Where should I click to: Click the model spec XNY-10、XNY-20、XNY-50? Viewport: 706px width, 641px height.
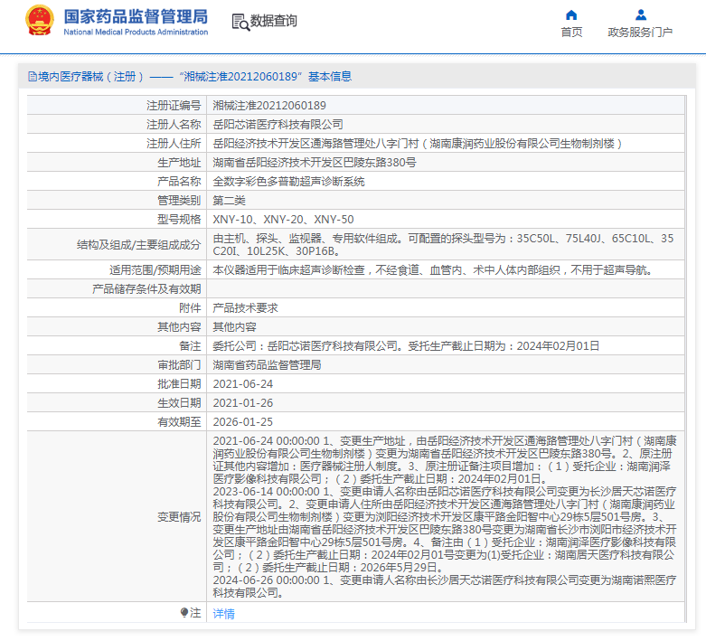(x=283, y=220)
